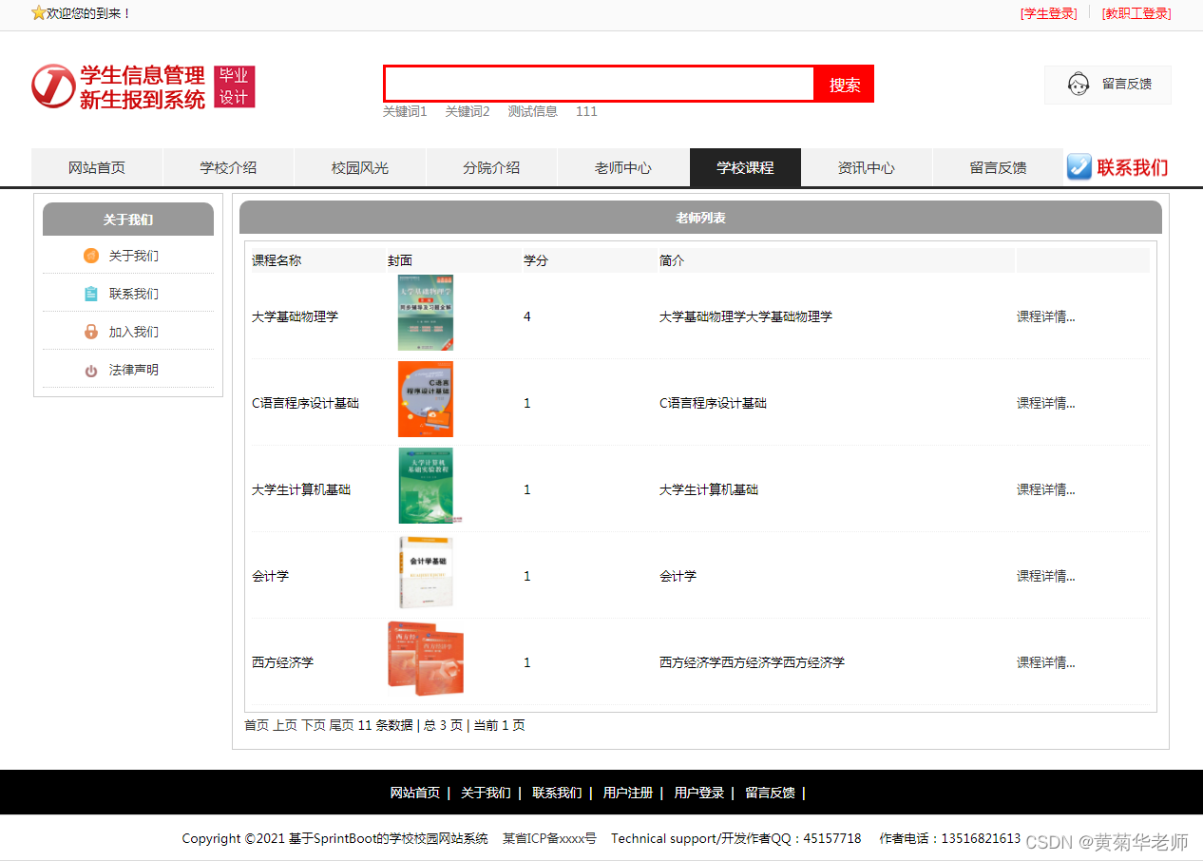Click the C语言程序设计基础 cover thumbnail

425,399
